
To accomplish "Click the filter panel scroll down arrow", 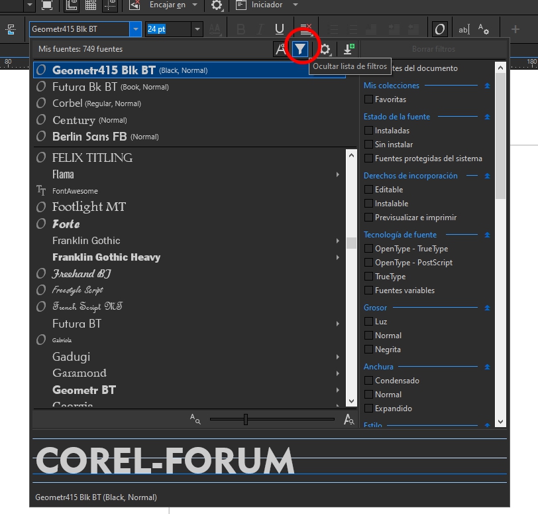I will (x=500, y=421).
